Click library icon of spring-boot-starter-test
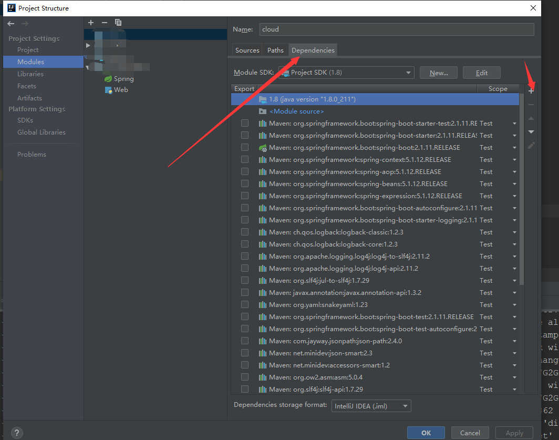The width and height of the screenshot is (559, 440). [x=262, y=124]
